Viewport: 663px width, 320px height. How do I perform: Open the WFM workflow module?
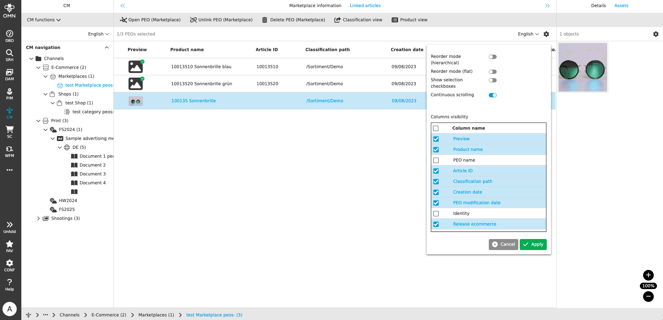pyautogui.click(x=10, y=151)
